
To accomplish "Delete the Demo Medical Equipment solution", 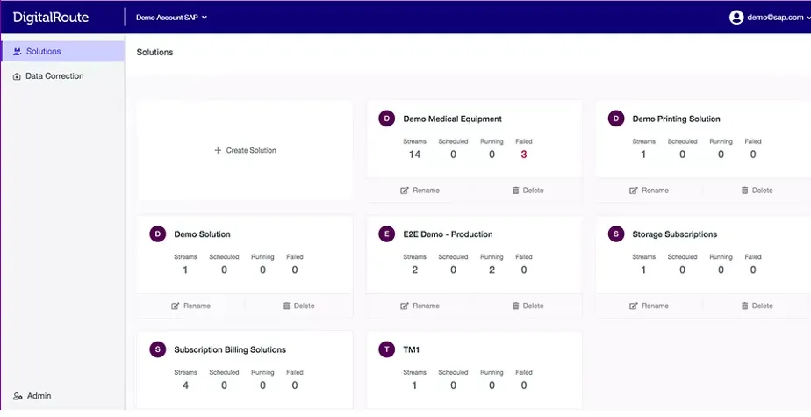I will pyautogui.click(x=527, y=191).
